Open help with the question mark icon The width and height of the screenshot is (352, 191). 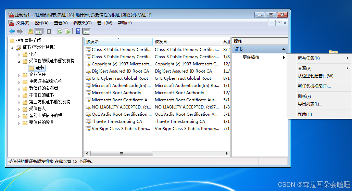[78, 31]
